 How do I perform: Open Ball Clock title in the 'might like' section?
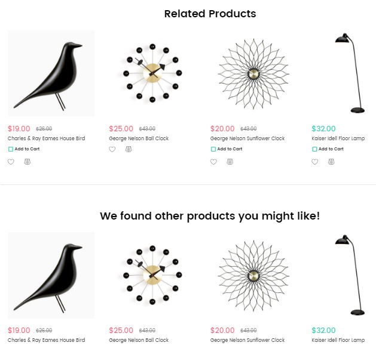pyautogui.click(x=139, y=340)
